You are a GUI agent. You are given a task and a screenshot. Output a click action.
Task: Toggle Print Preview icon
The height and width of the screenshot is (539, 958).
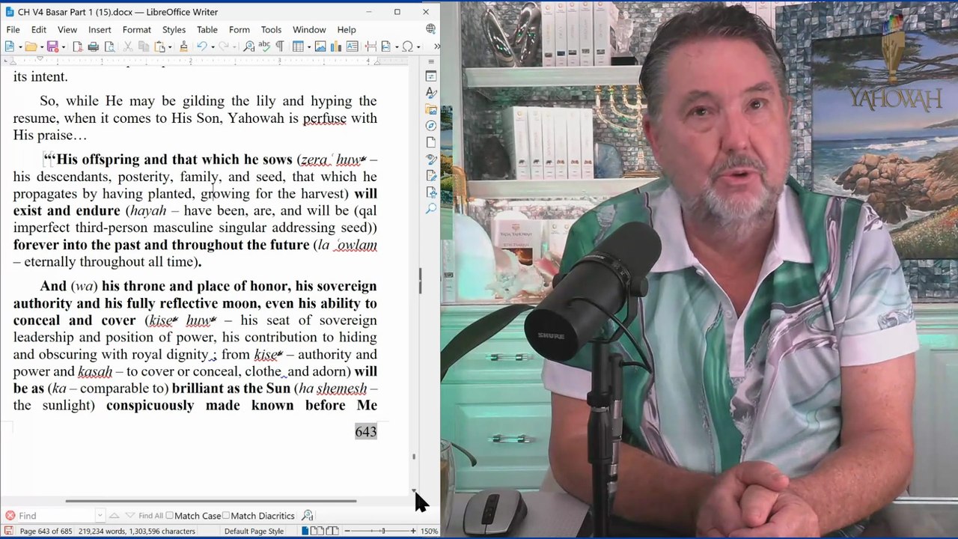(109, 46)
